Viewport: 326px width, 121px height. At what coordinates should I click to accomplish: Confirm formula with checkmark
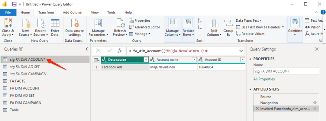point(110,51)
